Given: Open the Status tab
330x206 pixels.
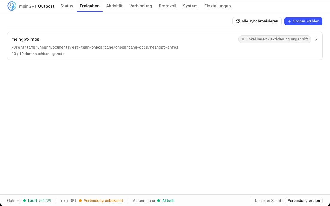Looking at the screenshot, I should [x=67, y=6].
